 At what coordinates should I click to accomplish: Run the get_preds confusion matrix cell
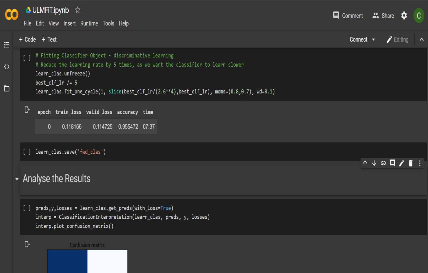(x=27, y=208)
